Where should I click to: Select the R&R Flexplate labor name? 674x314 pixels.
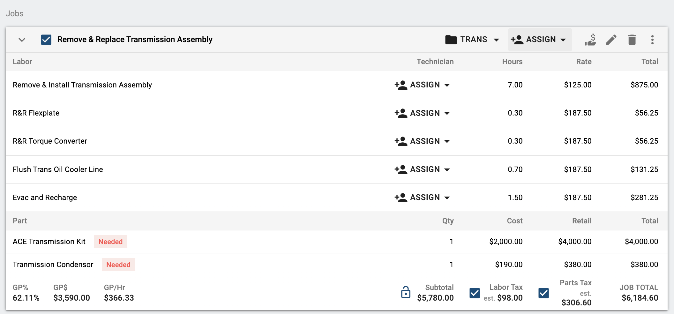(x=36, y=113)
